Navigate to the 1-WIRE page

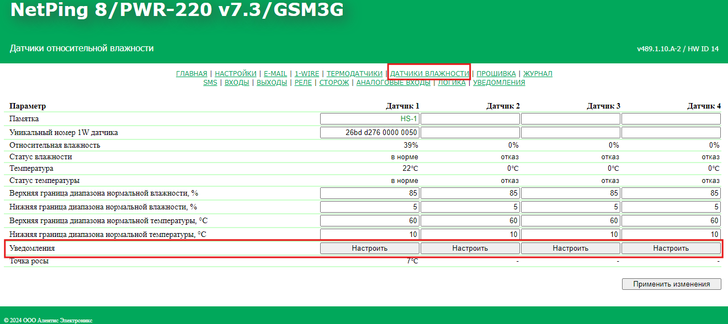[x=307, y=73]
